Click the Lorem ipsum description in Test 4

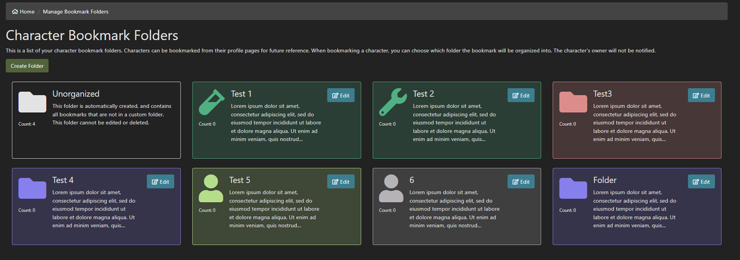coord(94,209)
